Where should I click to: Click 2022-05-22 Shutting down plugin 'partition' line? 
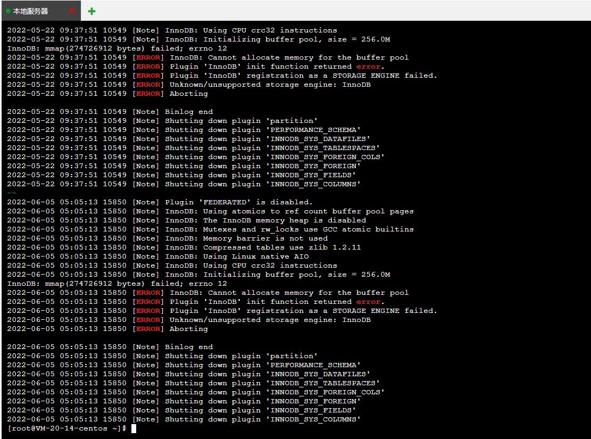point(162,121)
